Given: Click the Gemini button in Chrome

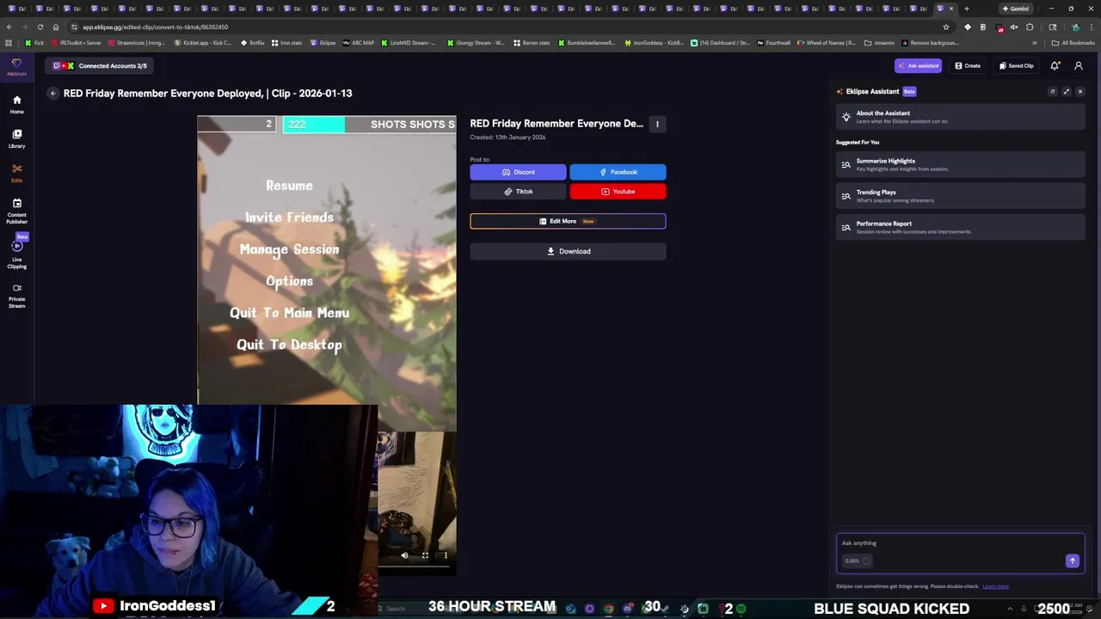Looking at the screenshot, I should 1016,9.
